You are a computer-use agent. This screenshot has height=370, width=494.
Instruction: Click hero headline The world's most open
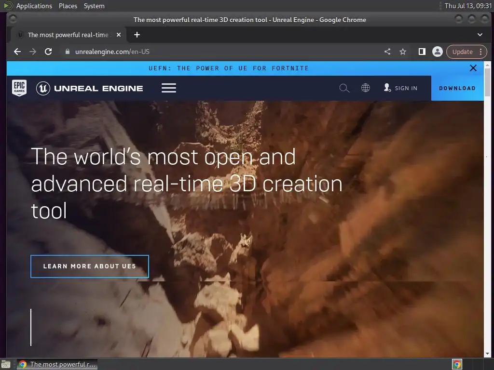click(x=187, y=184)
